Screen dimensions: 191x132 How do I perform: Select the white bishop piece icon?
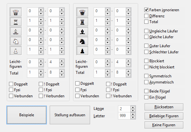pos(16,31)
